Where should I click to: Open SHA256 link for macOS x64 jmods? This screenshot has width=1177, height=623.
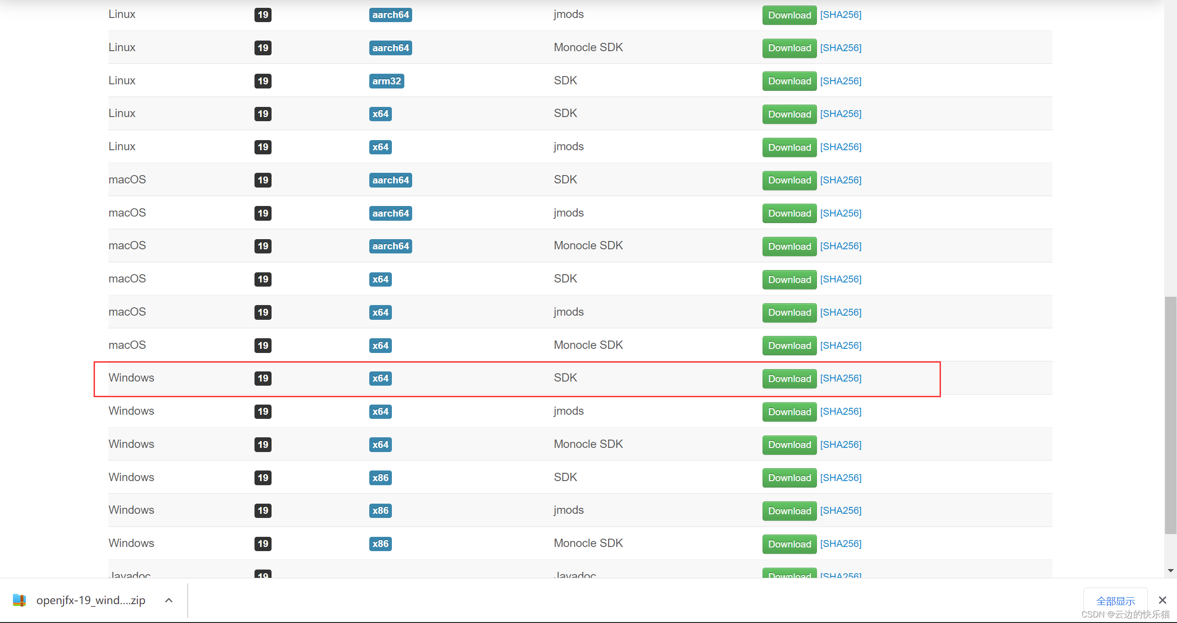(x=840, y=312)
